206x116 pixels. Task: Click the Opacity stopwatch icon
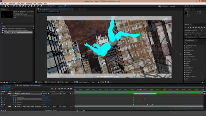[13, 104]
